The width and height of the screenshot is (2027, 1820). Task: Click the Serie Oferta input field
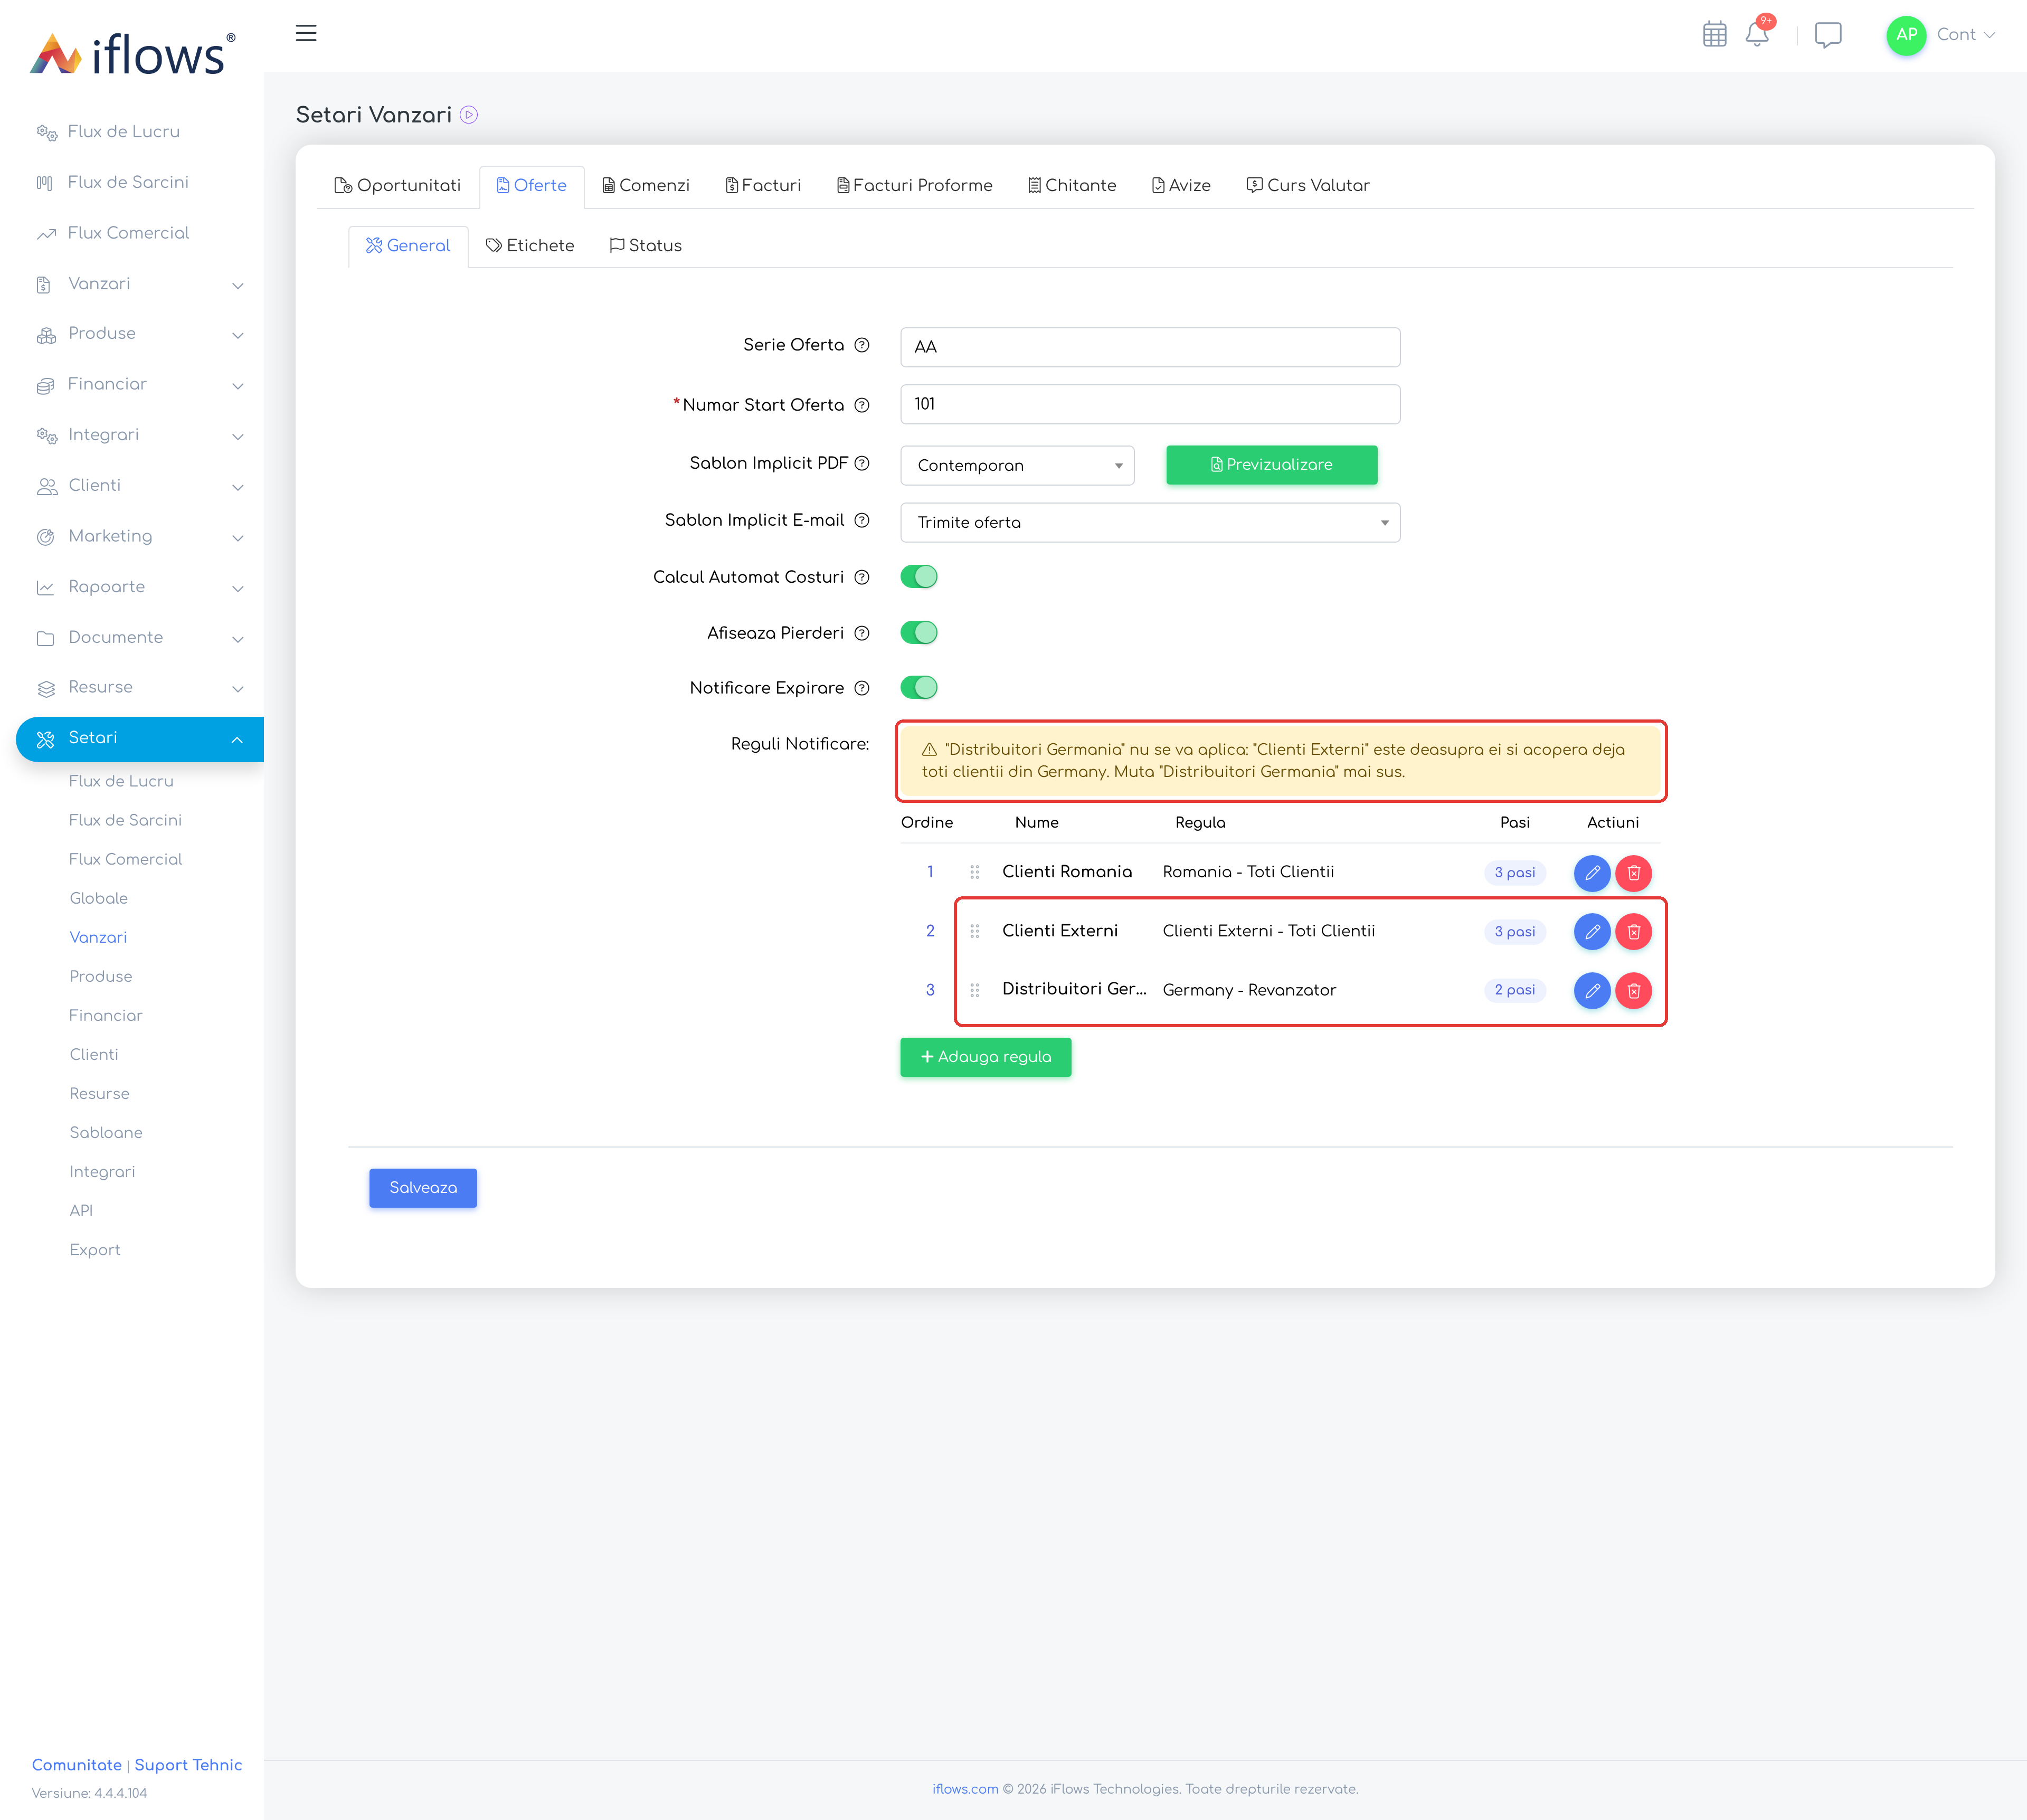(1150, 347)
